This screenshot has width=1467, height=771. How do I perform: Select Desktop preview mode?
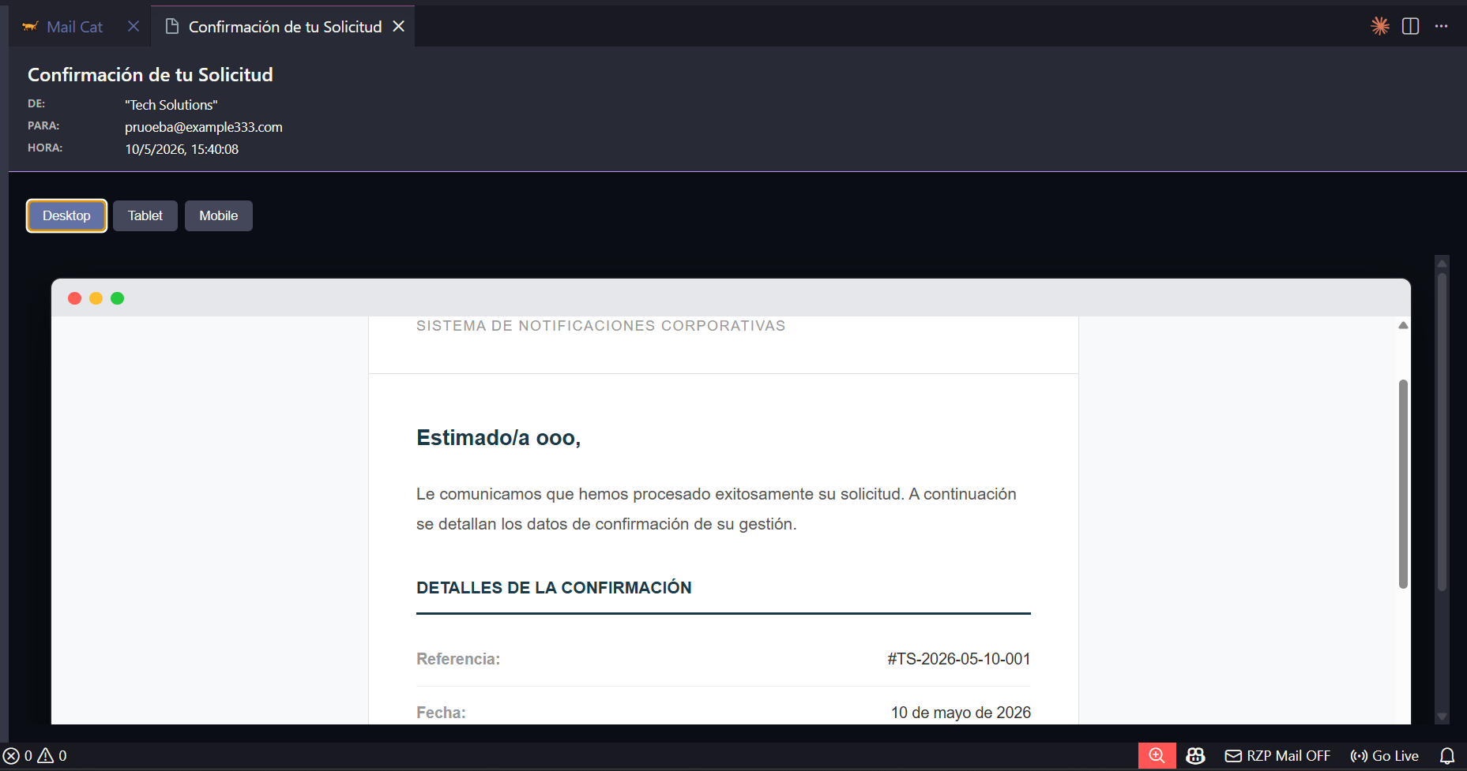click(x=66, y=215)
